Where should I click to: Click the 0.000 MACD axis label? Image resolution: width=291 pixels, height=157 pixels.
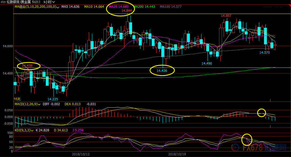tap(9, 117)
